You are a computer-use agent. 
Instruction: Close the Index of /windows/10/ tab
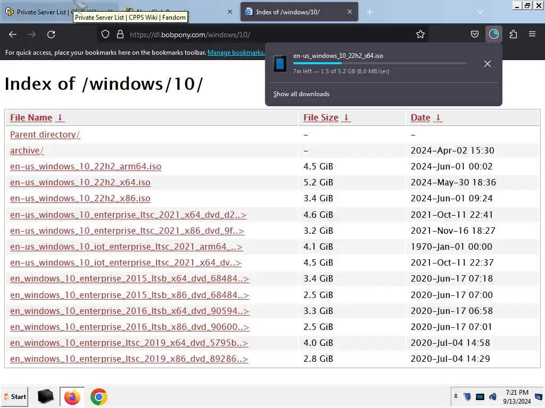point(350,12)
